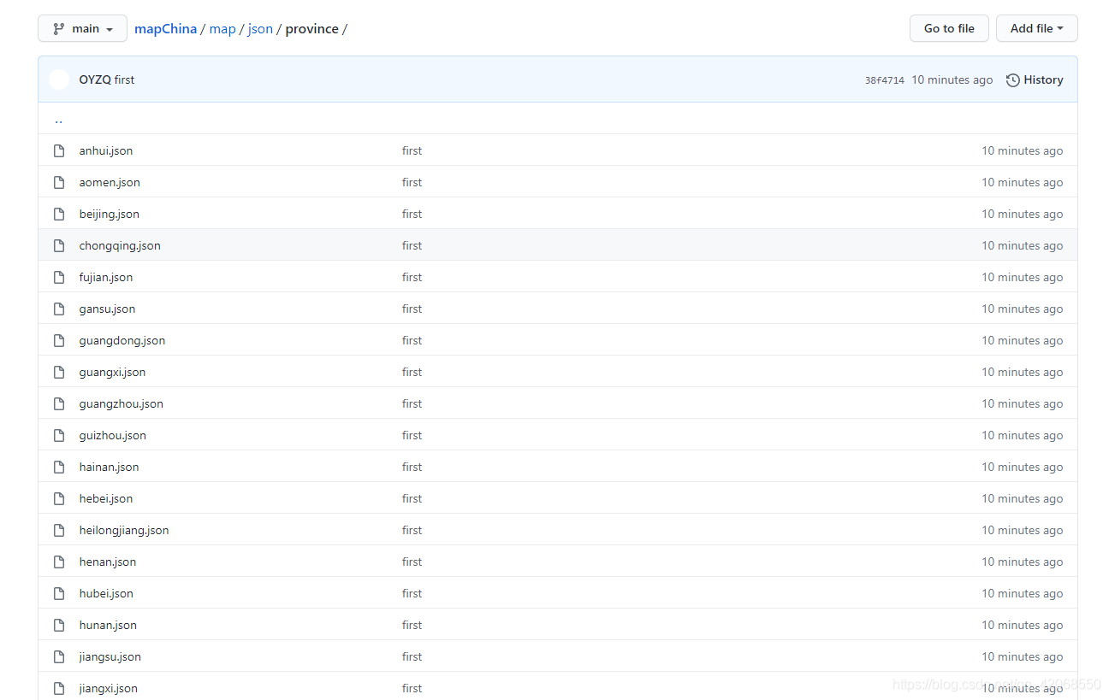Go to mapChina repository root
Image resolution: width=1109 pixels, height=700 pixels.
tap(165, 28)
